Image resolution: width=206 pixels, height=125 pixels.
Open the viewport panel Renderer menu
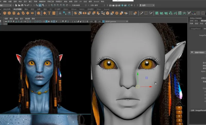[28, 18]
